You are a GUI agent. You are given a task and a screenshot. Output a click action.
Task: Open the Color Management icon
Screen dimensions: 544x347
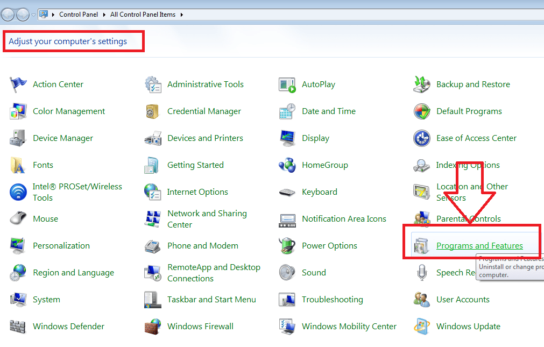point(18,111)
